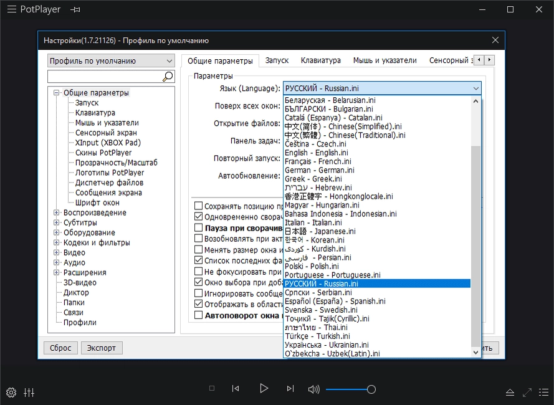554x405 pixels.
Task: Disable the 'Список последних фа' checkbox
Action: point(199,260)
